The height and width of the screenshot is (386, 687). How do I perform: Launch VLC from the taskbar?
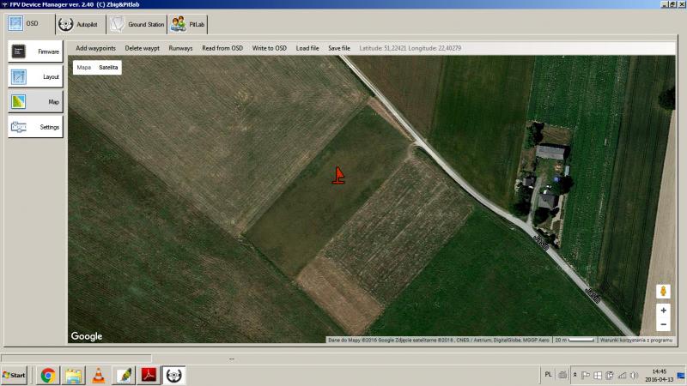[x=99, y=375]
